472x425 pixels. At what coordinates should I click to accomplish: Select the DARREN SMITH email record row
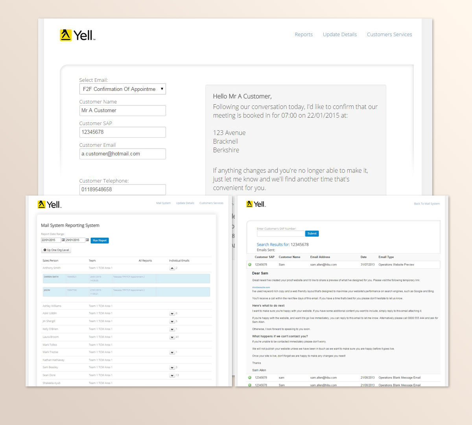pyautogui.click(x=126, y=279)
